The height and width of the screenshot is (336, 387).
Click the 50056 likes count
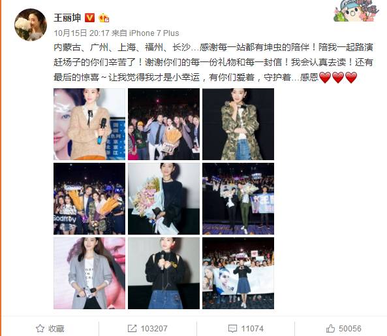coord(350,329)
